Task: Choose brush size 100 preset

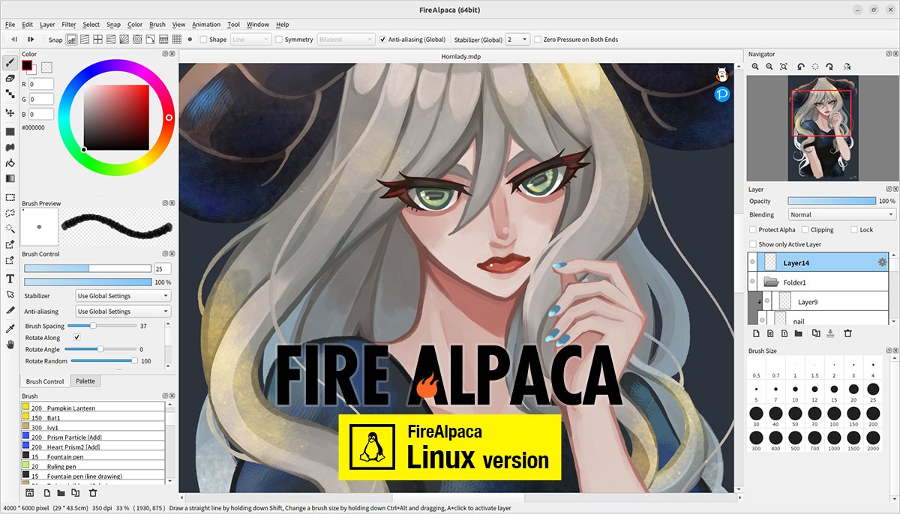Action: point(834,417)
